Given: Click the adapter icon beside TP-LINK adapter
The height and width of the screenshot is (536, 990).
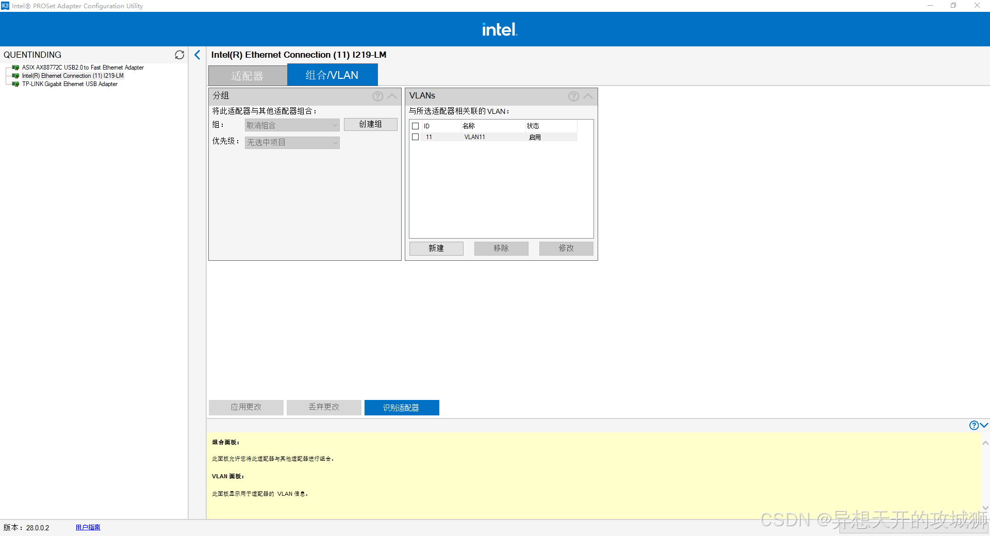Looking at the screenshot, I should click(14, 84).
